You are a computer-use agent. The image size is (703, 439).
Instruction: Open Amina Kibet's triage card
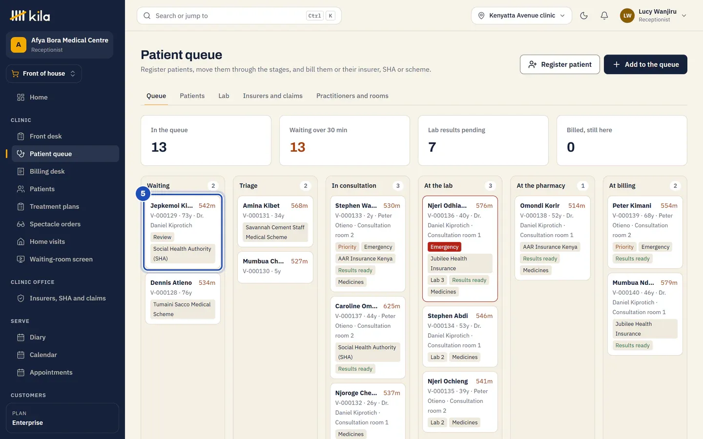[x=275, y=221]
